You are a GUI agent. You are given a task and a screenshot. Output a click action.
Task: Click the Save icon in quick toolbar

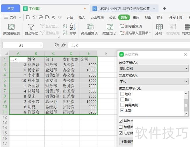[x=28, y=17]
